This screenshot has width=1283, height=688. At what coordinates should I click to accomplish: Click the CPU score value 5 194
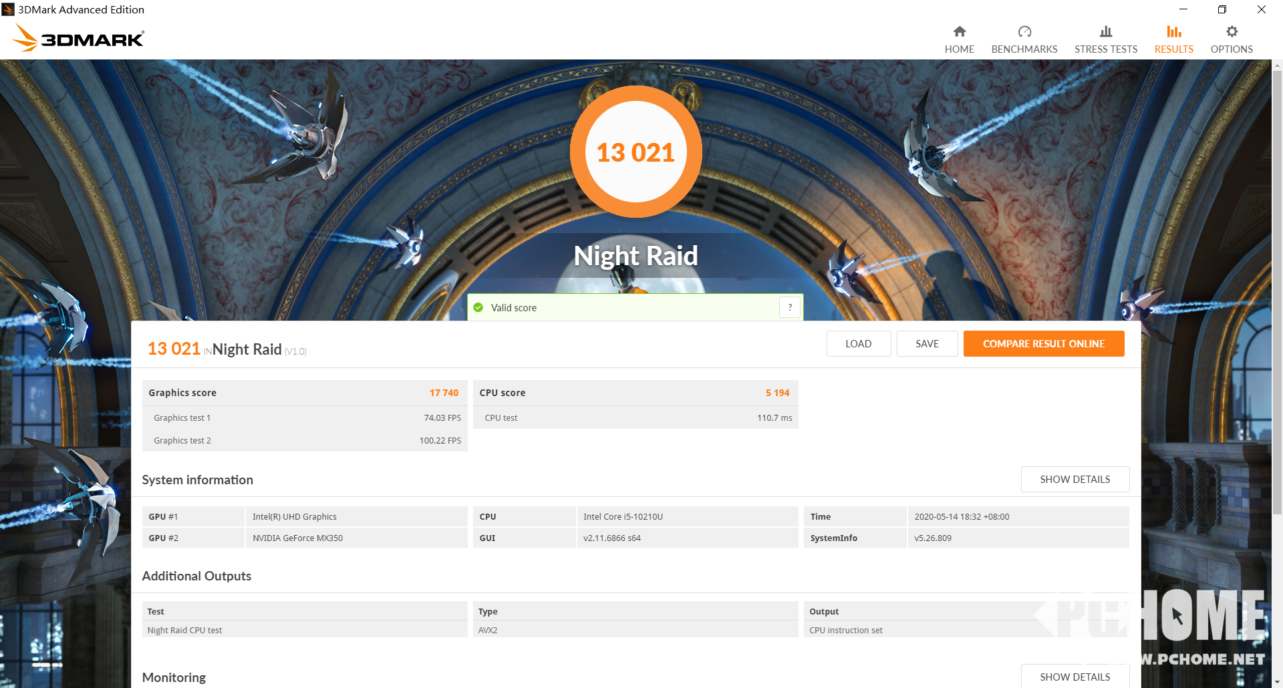(777, 393)
